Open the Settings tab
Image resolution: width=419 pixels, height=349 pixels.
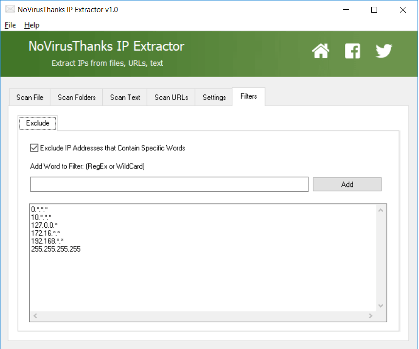coord(214,97)
